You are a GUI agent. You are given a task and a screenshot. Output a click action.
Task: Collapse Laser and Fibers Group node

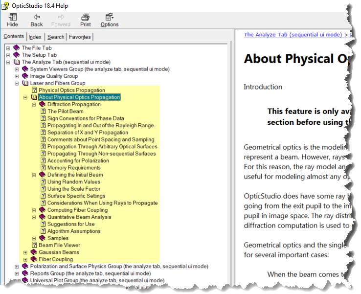click(17, 83)
